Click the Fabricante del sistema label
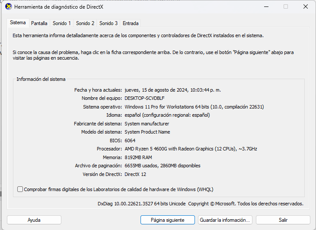The width and height of the screenshot is (316, 230). 98,124
